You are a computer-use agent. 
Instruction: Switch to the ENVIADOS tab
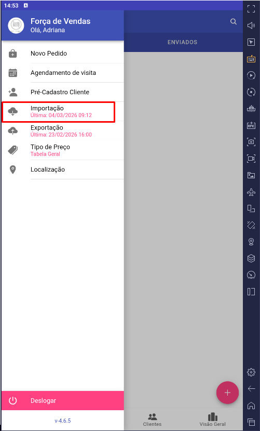[x=183, y=42]
